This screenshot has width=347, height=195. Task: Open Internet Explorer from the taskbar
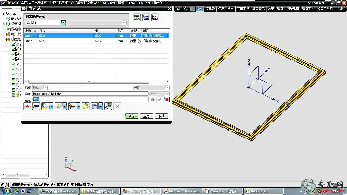click(17, 191)
